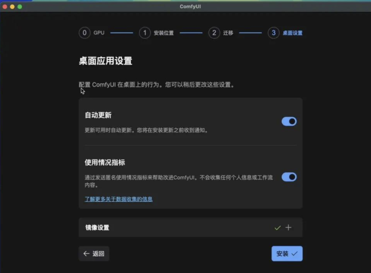This screenshot has width=371, height=273.
Task: Expand 镜像设置 with the plus icon
Action: click(288, 228)
